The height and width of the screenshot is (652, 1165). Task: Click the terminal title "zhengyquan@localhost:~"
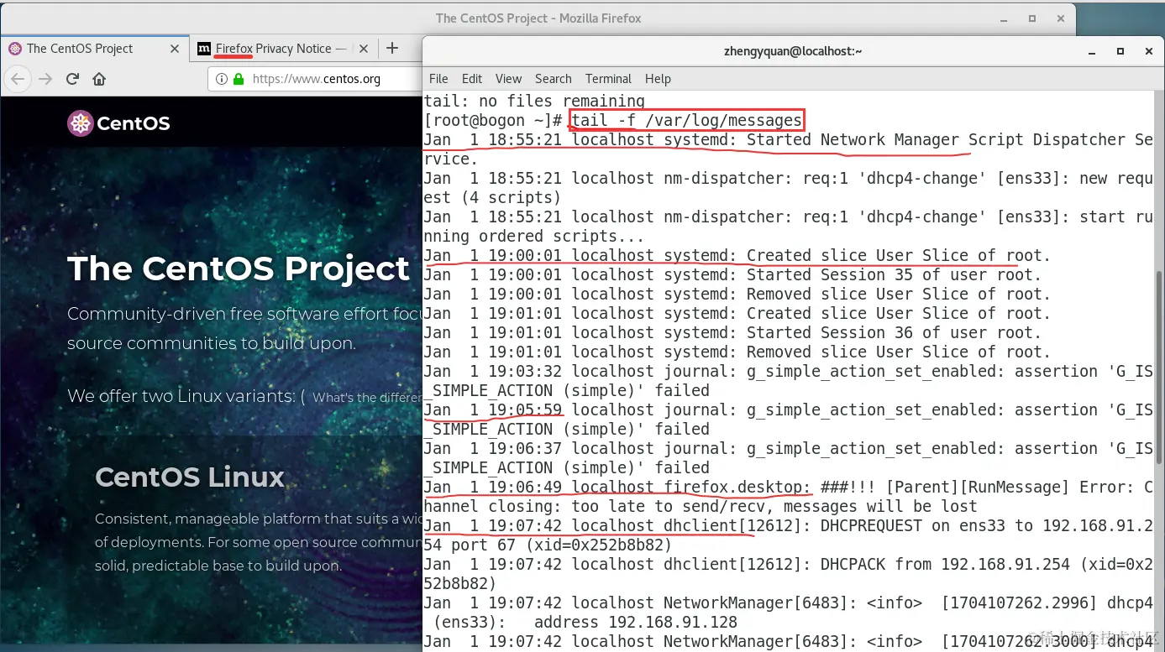click(793, 51)
